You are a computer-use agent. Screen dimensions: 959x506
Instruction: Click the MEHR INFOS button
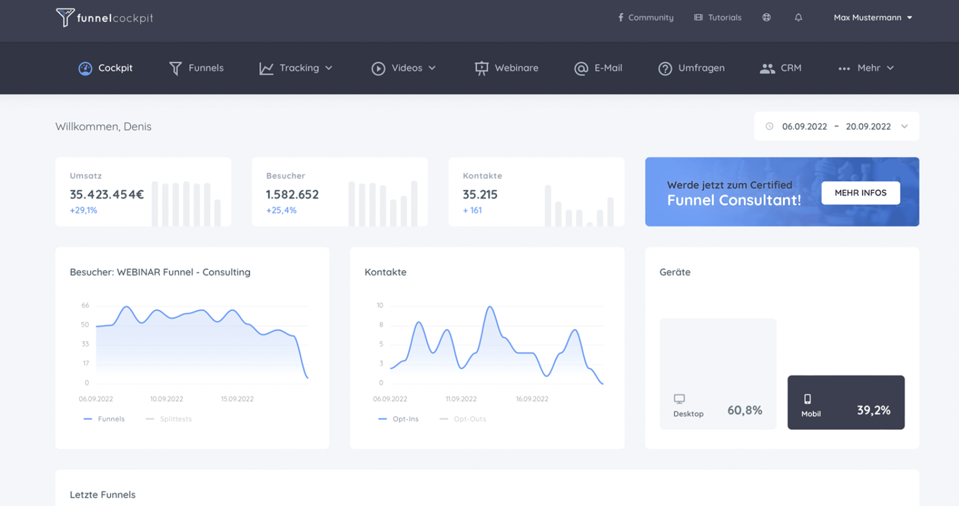[x=860, y=193]
